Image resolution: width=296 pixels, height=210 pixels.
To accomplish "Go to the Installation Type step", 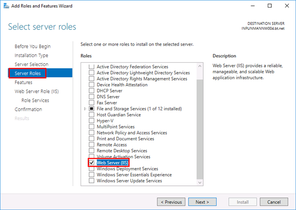I will (x=31, y=55).
